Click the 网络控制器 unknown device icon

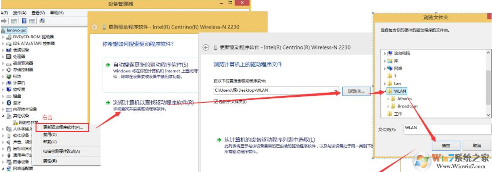tap(15, 122)
